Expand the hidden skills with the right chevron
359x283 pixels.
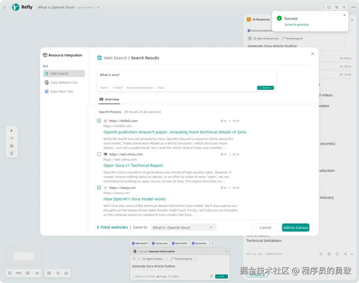pyautogui.click(x=212, y=243)
